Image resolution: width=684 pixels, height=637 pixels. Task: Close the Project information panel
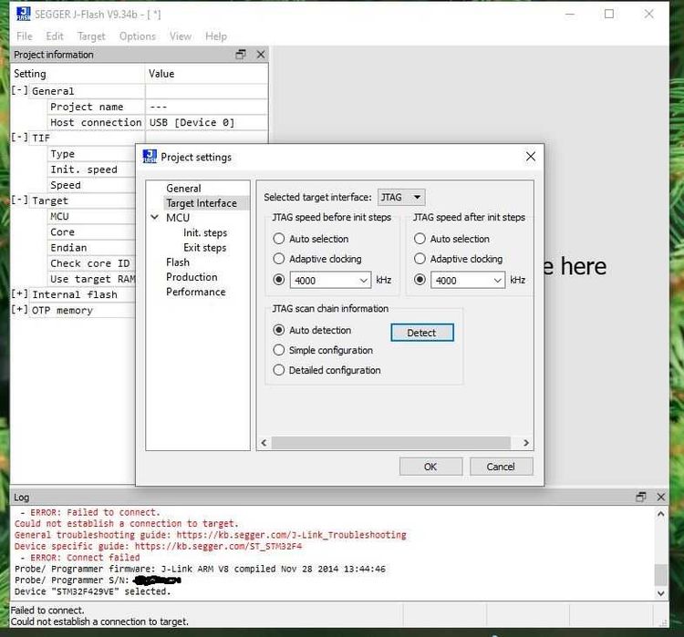click(x=261, y=55)
